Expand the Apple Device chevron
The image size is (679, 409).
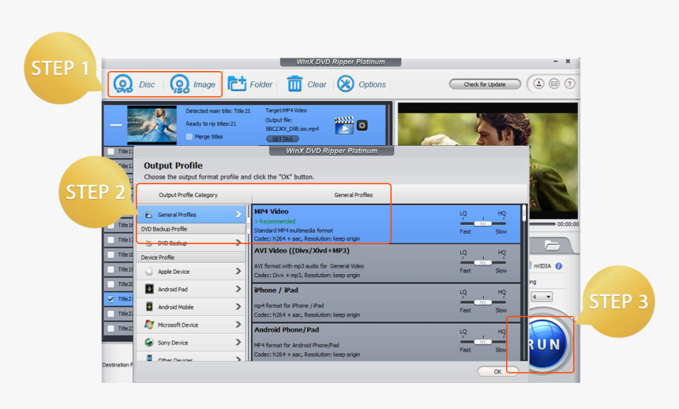pyautogui.click(x=238, y=272)
